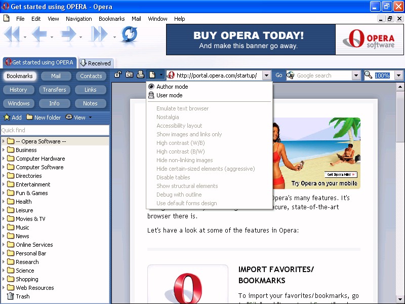Click the folder icon next to Shopping
405x304 pixels.
[x=11, y=279]
